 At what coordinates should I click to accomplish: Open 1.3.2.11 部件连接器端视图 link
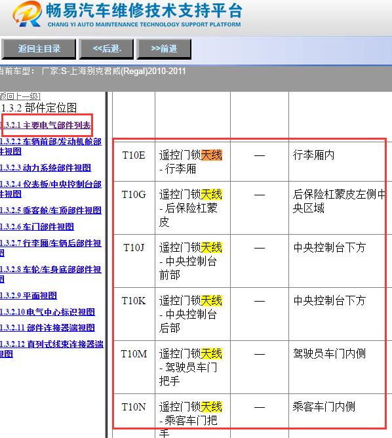pos(47,328)
